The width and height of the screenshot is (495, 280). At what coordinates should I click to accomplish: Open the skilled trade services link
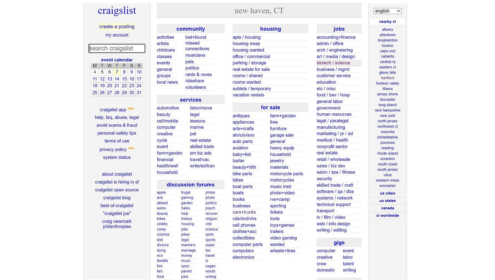click(x=202, y=147)
